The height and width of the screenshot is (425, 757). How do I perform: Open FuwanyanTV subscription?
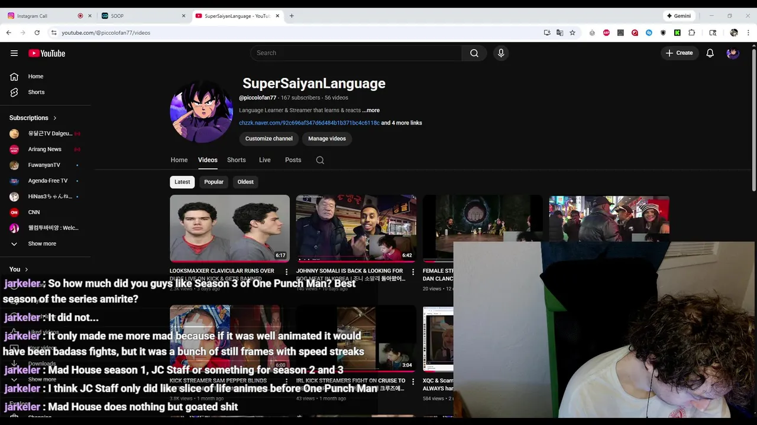pyautogui.click(x=45, y=165)
